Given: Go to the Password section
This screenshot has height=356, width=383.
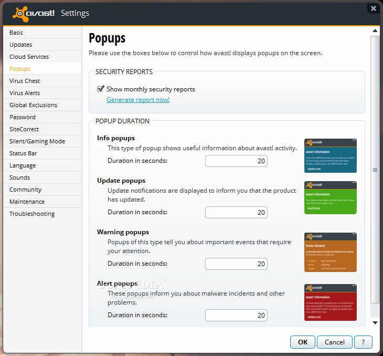Looking at the screenshot, I should coord(42,117).
